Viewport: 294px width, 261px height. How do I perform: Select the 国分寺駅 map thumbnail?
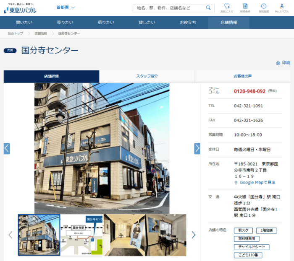[x=81, y=235]
